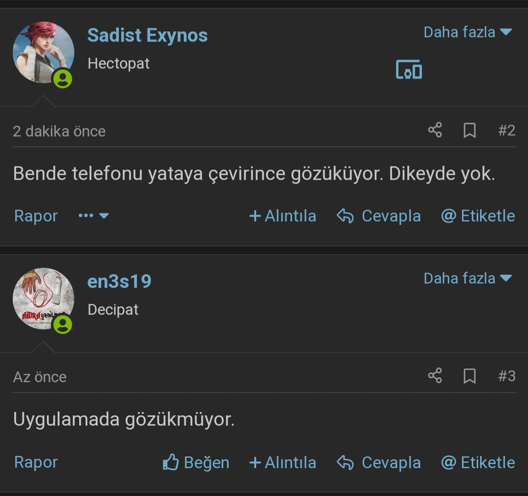
Task: Click the permalink #3 on the second post
Action: click(506, 376)
